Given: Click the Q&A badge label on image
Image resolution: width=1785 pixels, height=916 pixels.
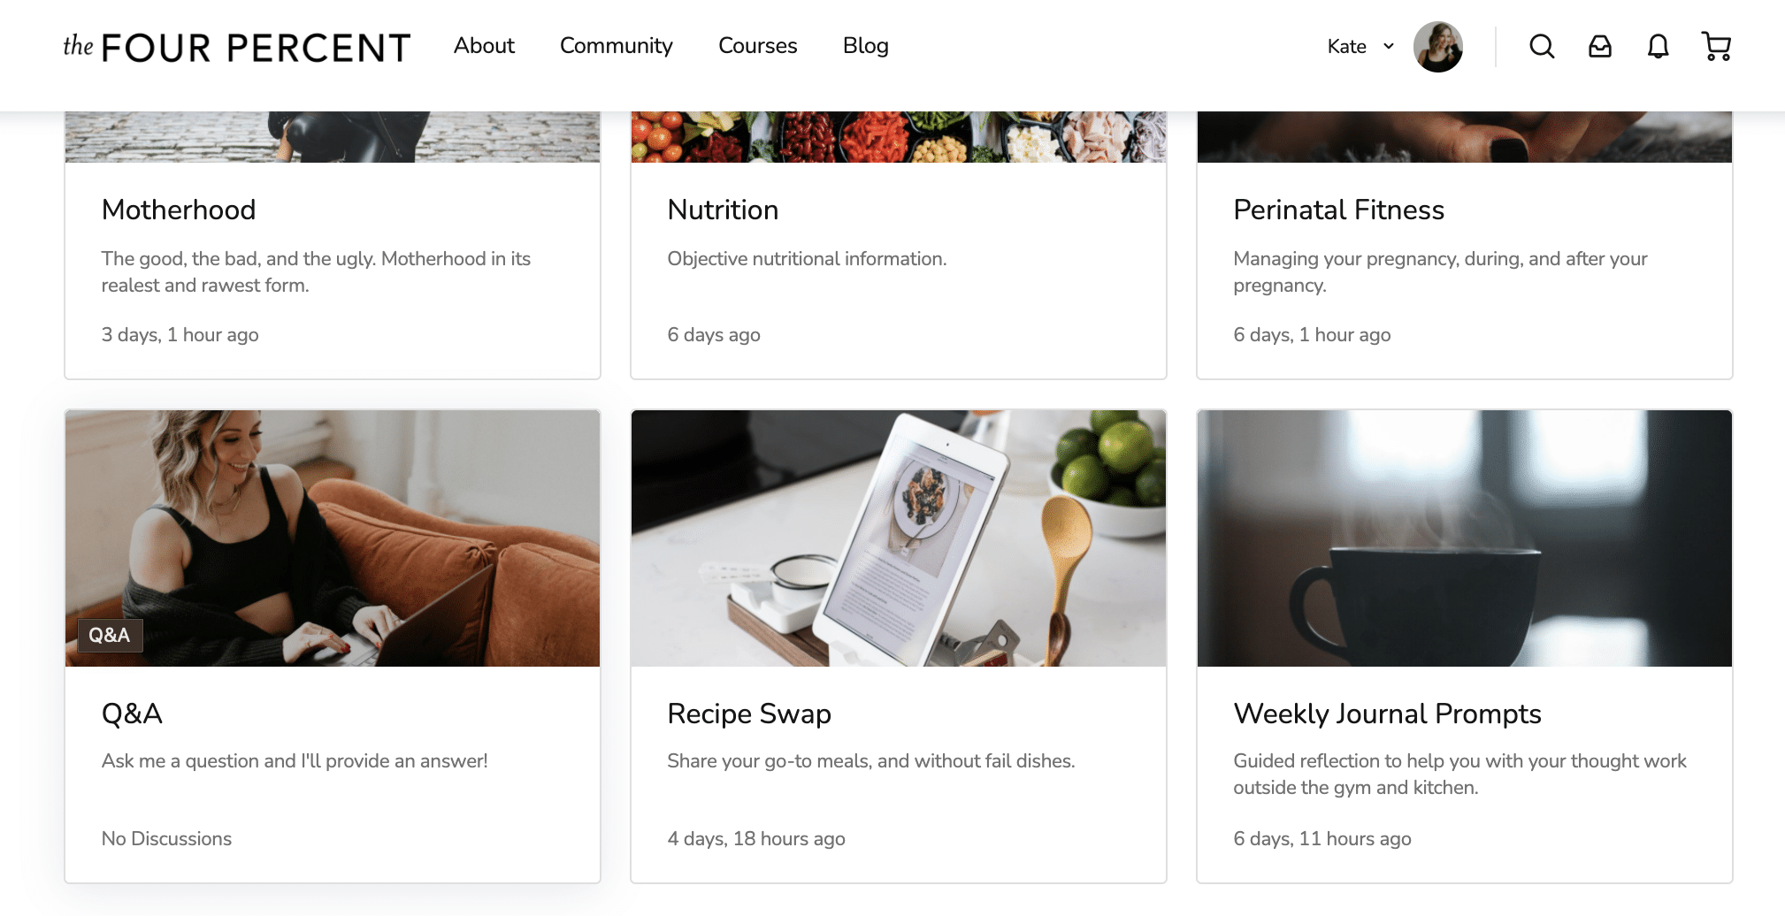Looking at the screenshot, I should click(x=109, y=636).
